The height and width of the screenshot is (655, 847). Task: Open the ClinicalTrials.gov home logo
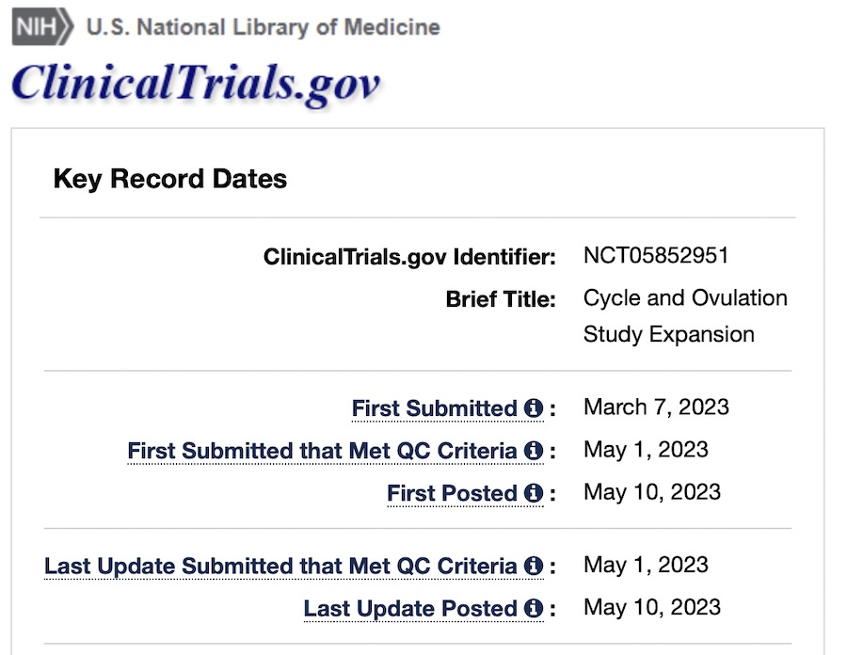(x=196, y=83)
